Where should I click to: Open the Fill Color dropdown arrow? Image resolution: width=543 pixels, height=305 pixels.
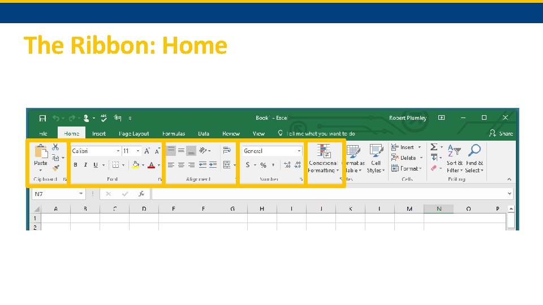pyautogui.click(x=143, y=165)
